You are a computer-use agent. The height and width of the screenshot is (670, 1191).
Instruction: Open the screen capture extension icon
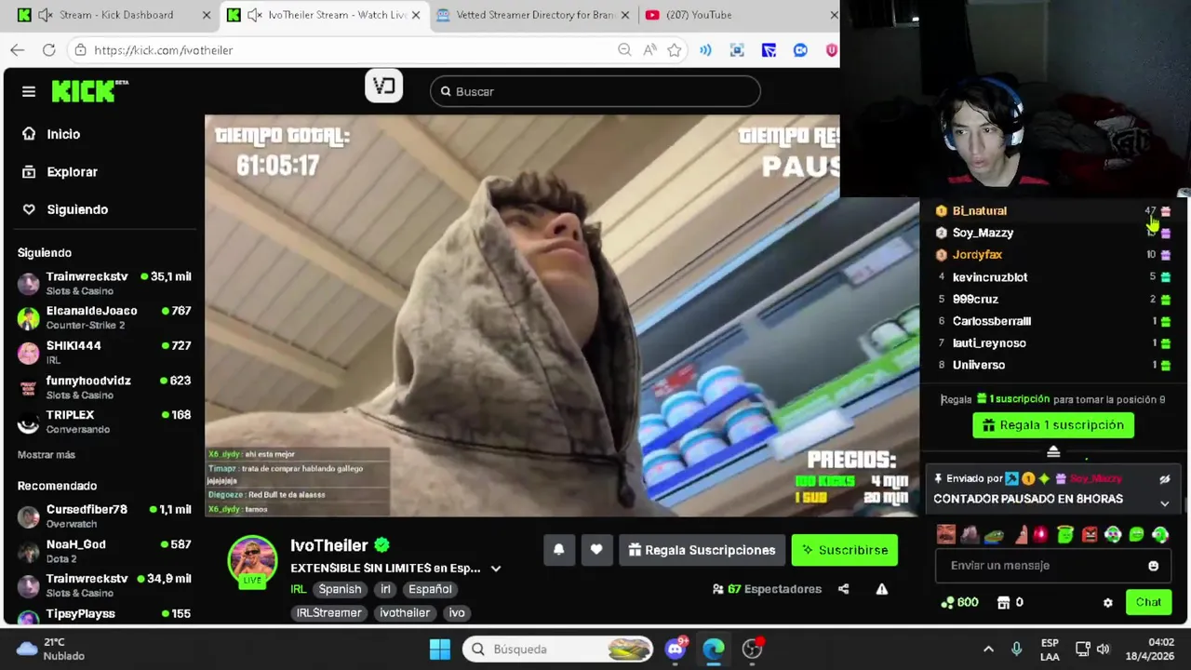pos(737,50)
